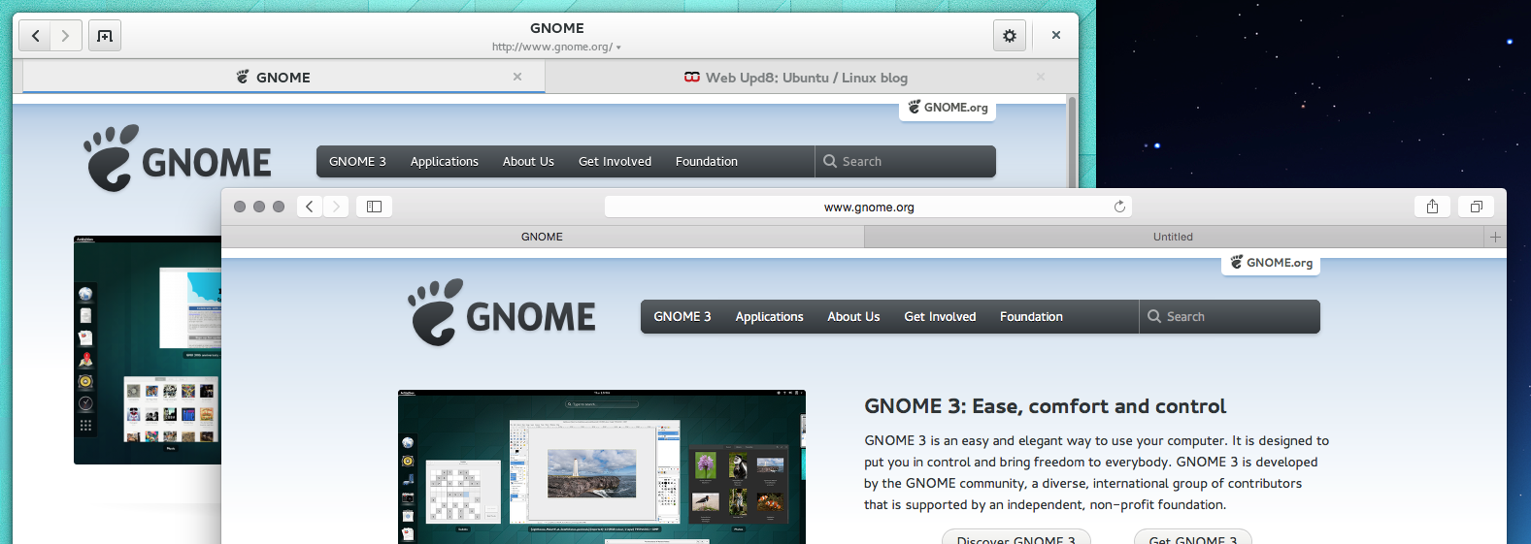
Task: Open the GNOME 3 desktop screenshot in the front window
Action: click(602, 466)
